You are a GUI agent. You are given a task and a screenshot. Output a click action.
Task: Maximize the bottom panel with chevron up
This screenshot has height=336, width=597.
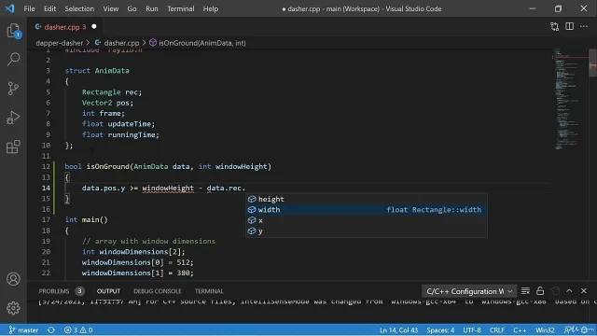(x=569, y=291)
